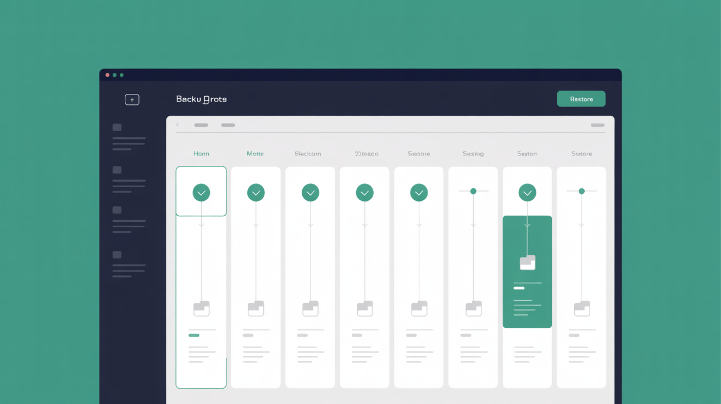This screenshot has height=404, width=721.
Task: Click the plus icon in sidebar
Action: click(x=132, y=100)
